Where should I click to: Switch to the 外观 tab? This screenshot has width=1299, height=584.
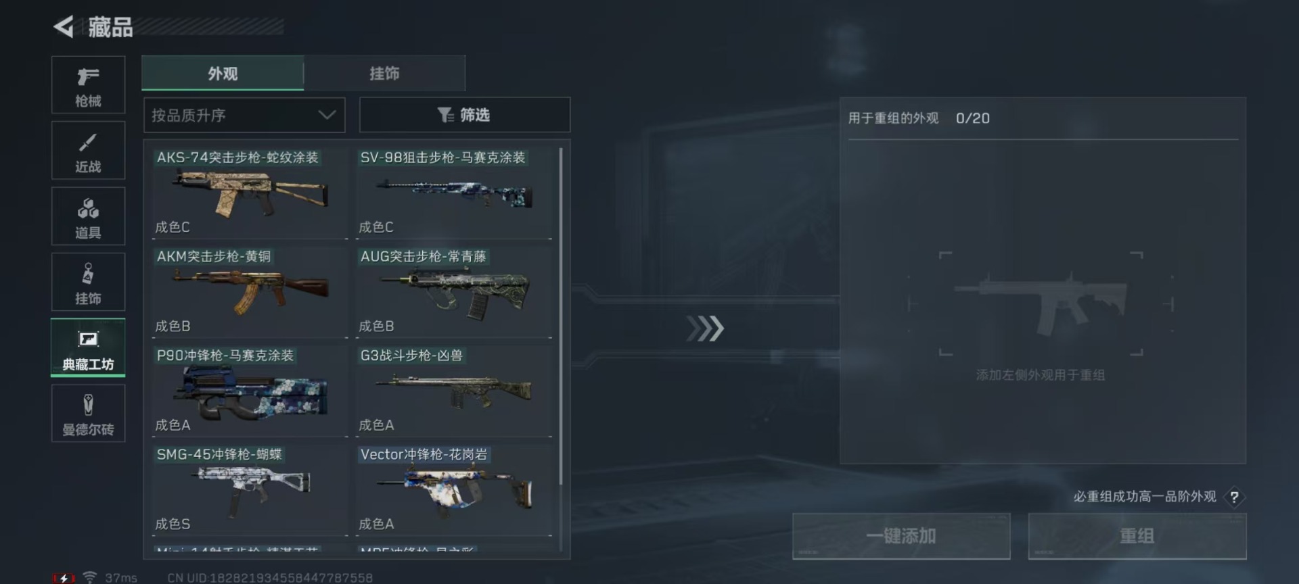[x=223, y=73]
